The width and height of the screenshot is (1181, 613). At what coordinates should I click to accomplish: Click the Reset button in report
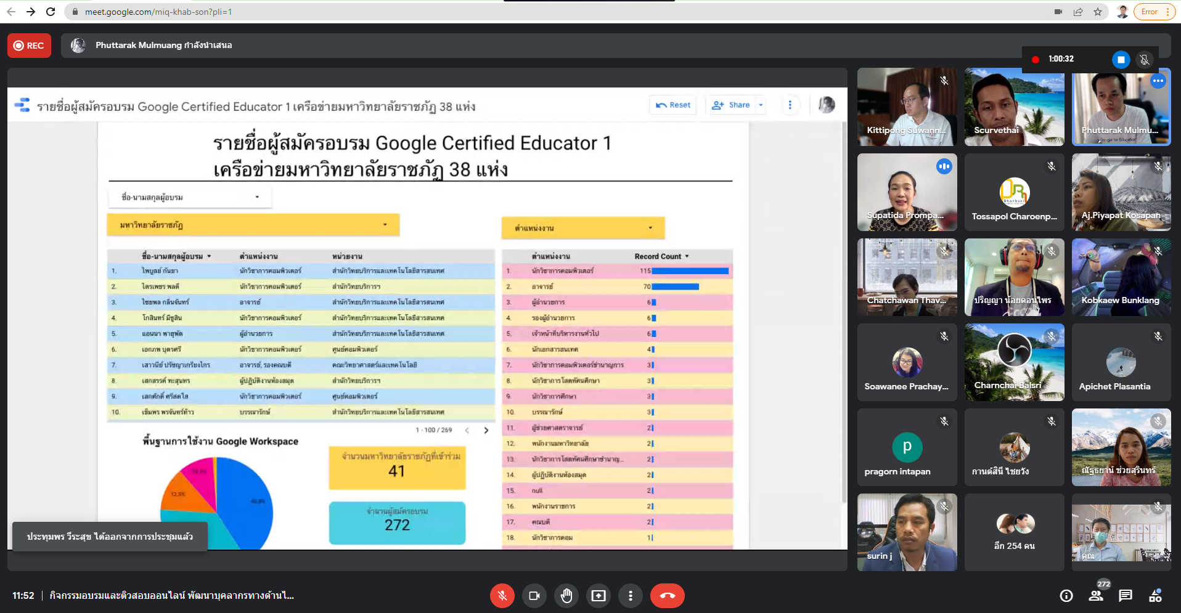point(673,105)
